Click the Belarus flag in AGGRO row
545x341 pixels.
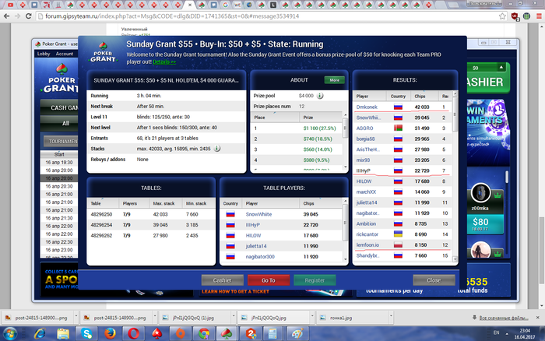pyautogui.click(x=398, y=128)
